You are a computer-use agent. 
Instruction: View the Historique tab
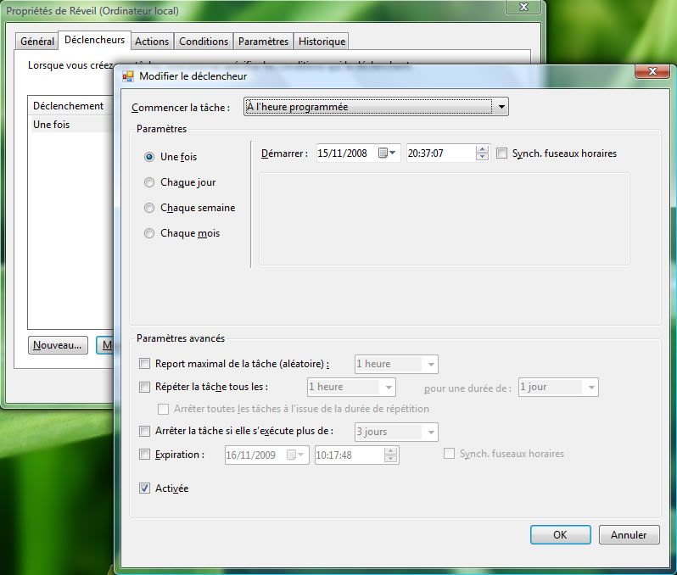[x=322, y=42]
